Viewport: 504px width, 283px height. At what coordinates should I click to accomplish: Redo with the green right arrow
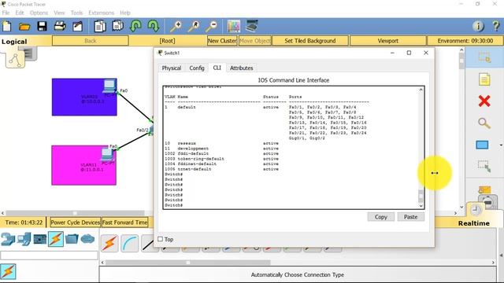pyautogui.click(x=154, y=26)
